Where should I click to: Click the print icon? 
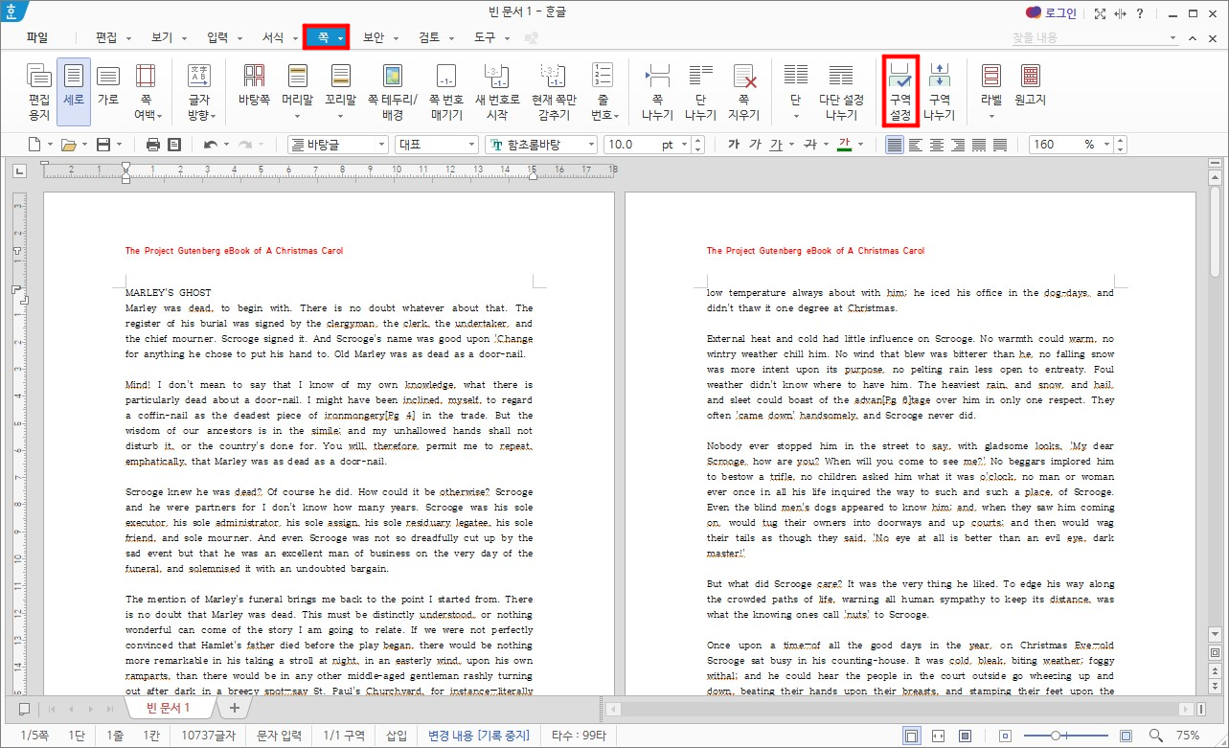pyautogui.click(x=153, y=145)
